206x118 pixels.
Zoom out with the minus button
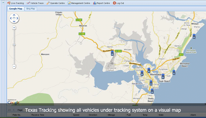pyautogui.click(x=14, y=66)
